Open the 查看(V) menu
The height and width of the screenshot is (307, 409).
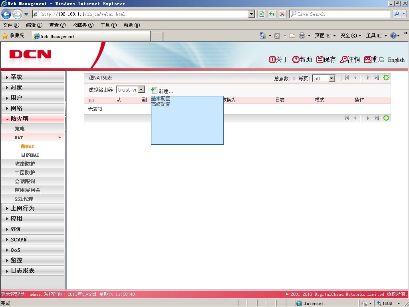tap(58, 25)
